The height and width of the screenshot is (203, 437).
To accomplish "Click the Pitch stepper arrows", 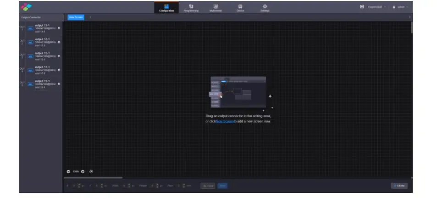I will [184, 186].
